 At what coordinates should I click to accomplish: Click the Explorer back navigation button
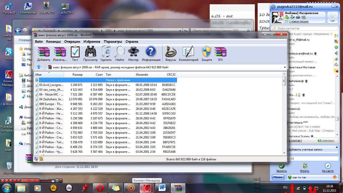18,31
